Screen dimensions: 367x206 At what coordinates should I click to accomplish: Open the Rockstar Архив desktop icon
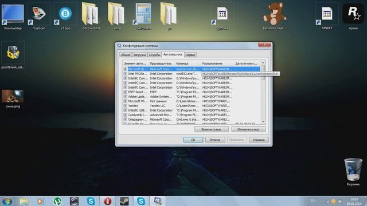pyautogui.click(x=353, y=17)
